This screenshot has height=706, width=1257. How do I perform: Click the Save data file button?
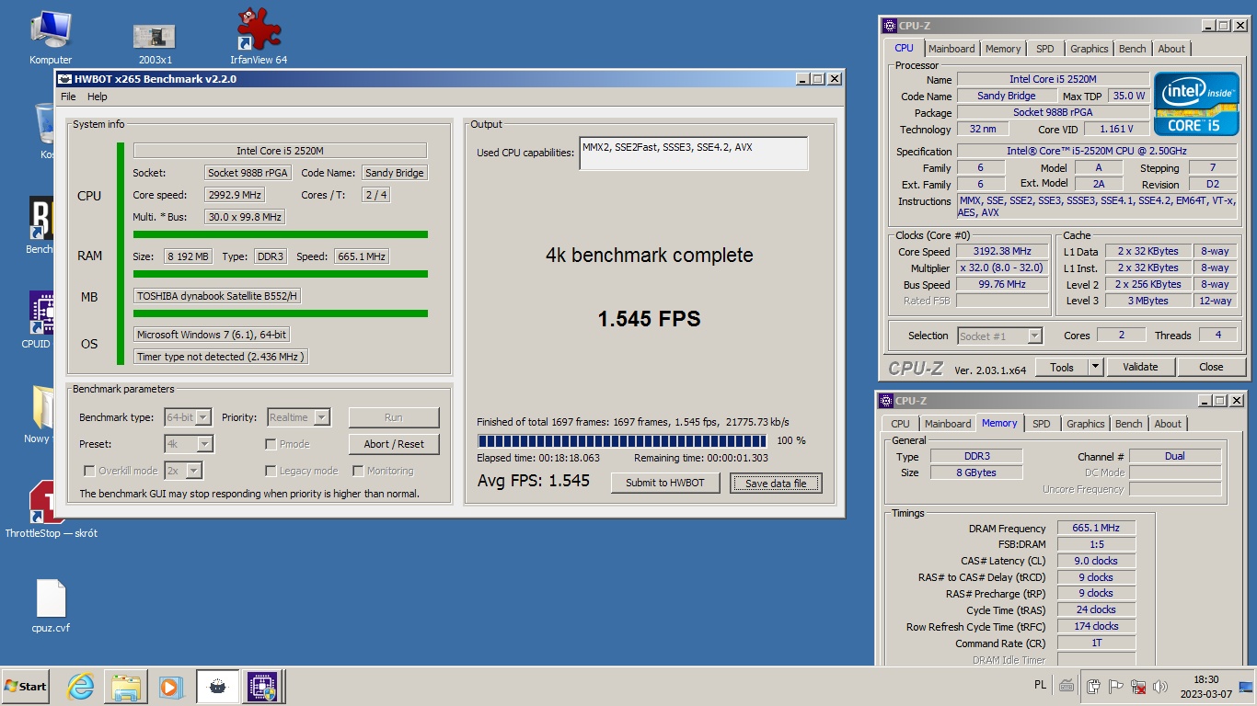click(776, 483)
